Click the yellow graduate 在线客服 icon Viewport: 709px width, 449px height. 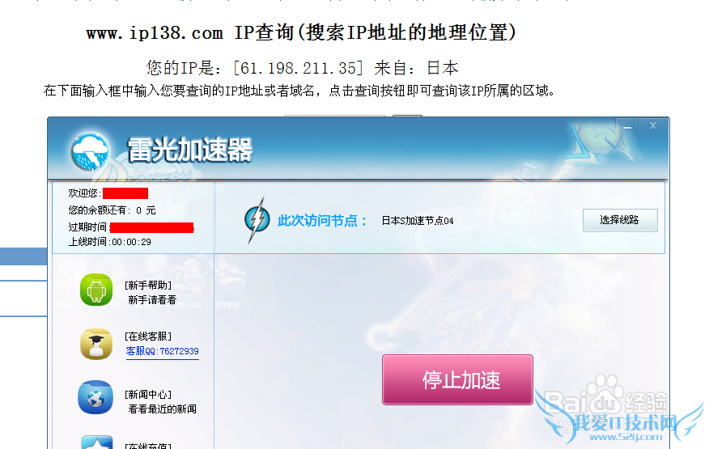[x=96, y=344]
